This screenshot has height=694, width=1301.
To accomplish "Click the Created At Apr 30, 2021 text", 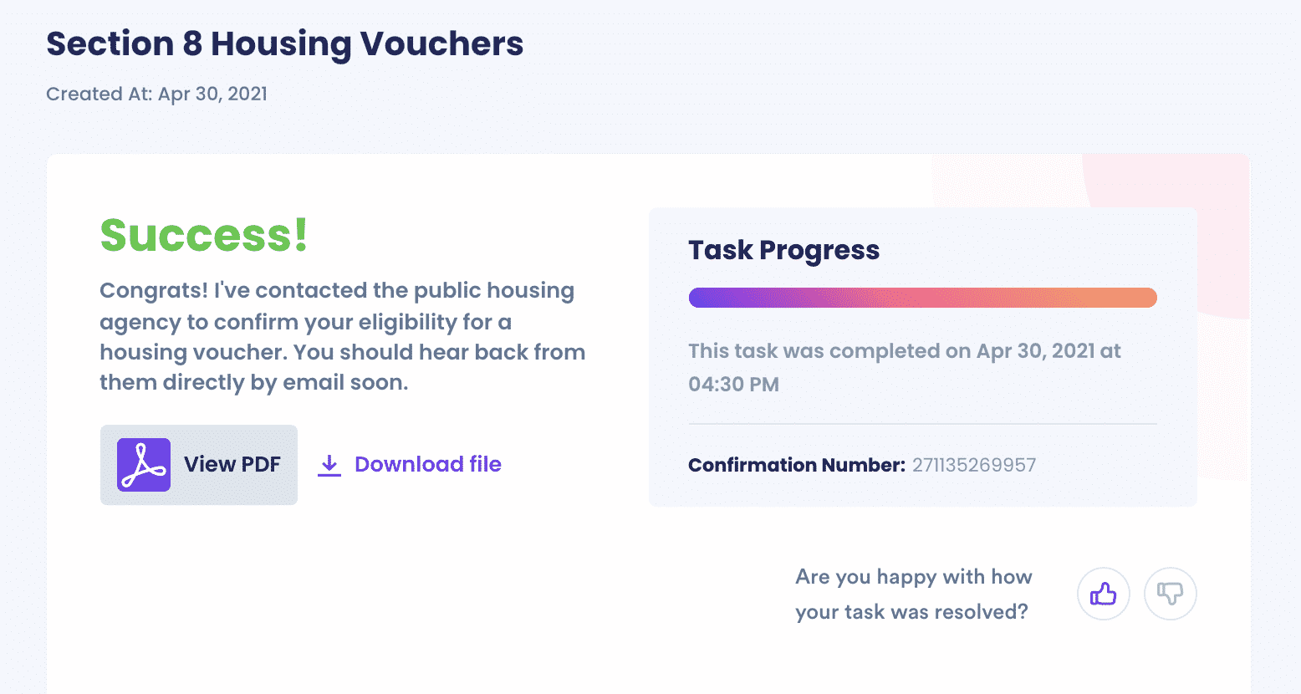I will pos(157,94).
